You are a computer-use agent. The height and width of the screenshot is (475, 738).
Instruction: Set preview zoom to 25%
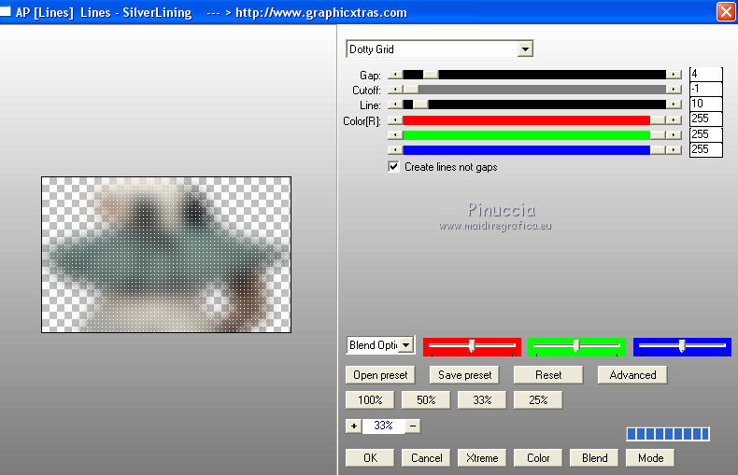[538, 400]
